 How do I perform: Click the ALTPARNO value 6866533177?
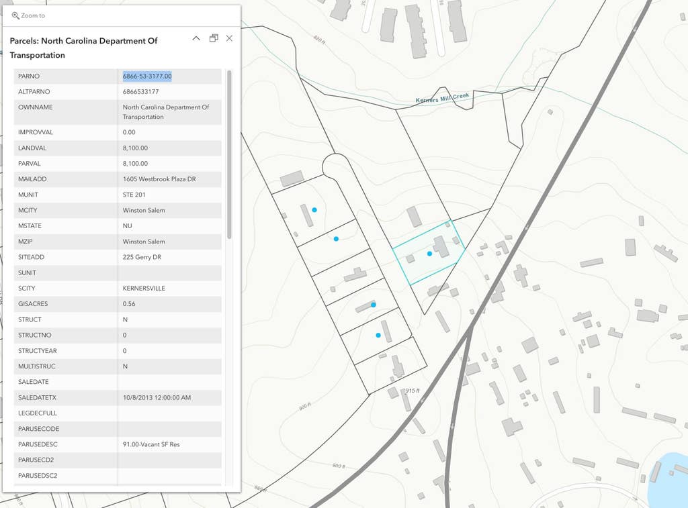coord(141,92)
